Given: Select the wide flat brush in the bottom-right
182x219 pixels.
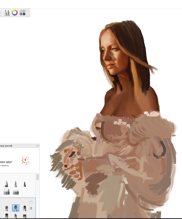Looking at the screenshot, I should 25,216.
